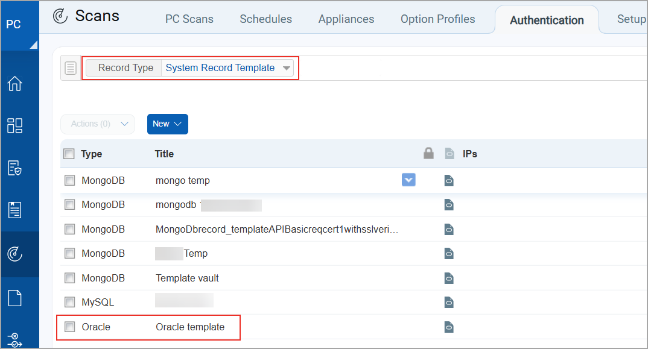The width and height of the screenshot is (648, 349).
Task: Open the Reports document icon in the sidebar
Action: pos(20,210)
